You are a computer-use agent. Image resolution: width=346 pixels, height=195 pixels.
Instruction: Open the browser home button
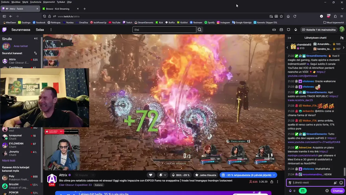tap(288, 16)
